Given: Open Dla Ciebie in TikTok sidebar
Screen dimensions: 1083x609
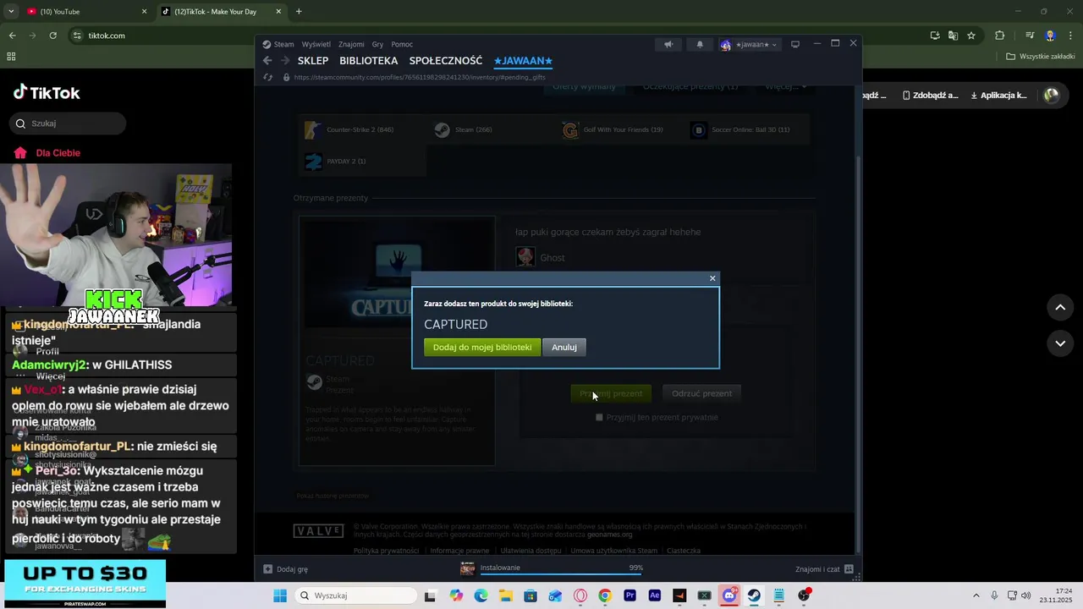Looking at the screenshot, I should coord(47,153).
